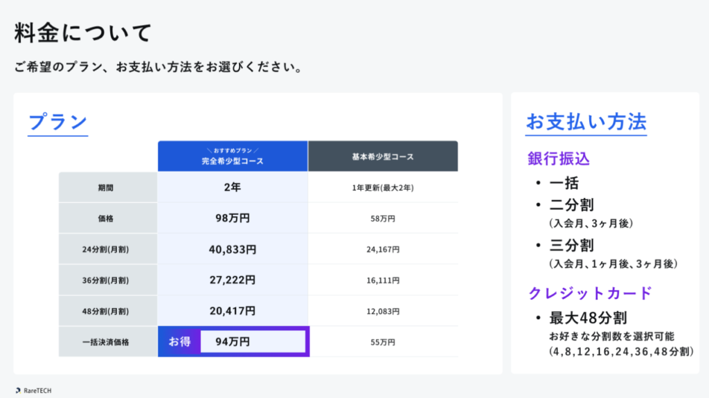Click the お支払い方法 section heading
Screen dimensions: 709x398
coord(586,122)
